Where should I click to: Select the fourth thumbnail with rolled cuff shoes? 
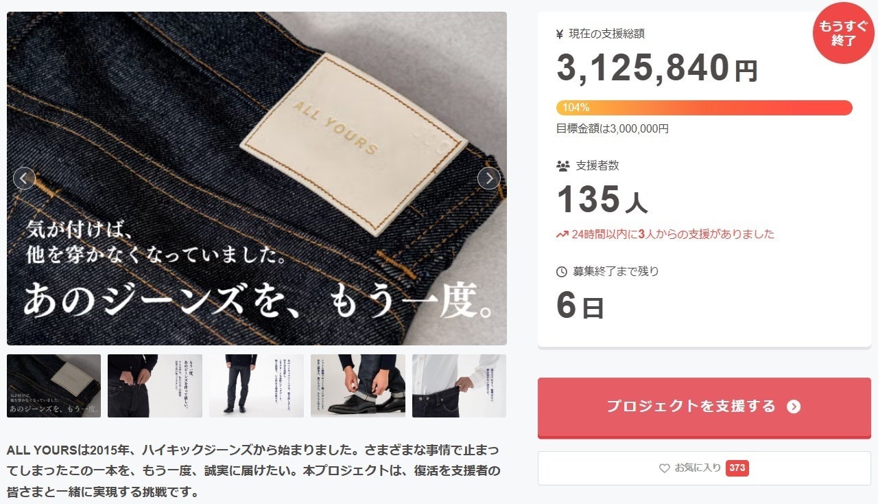(x=358, y=386)
